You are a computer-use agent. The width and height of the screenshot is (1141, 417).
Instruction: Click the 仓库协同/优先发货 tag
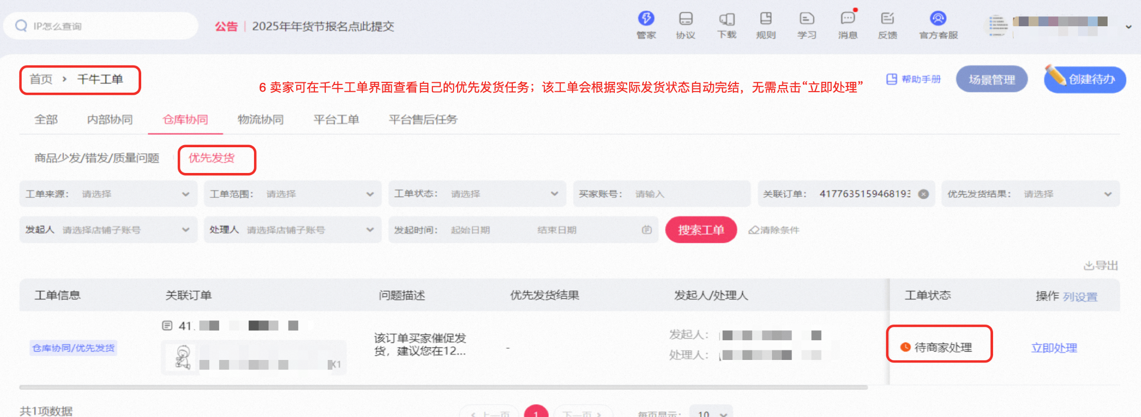73,348
